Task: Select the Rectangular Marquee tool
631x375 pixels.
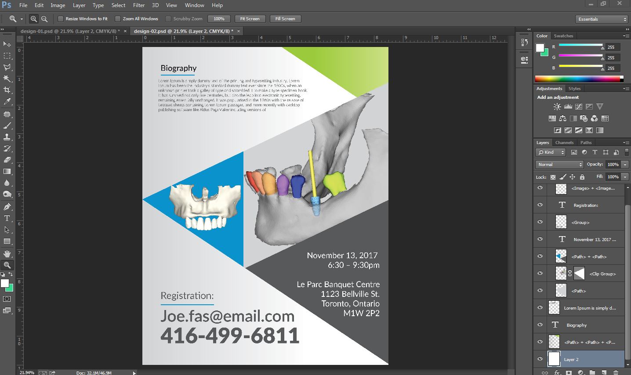Action: (x=7, y=56)
